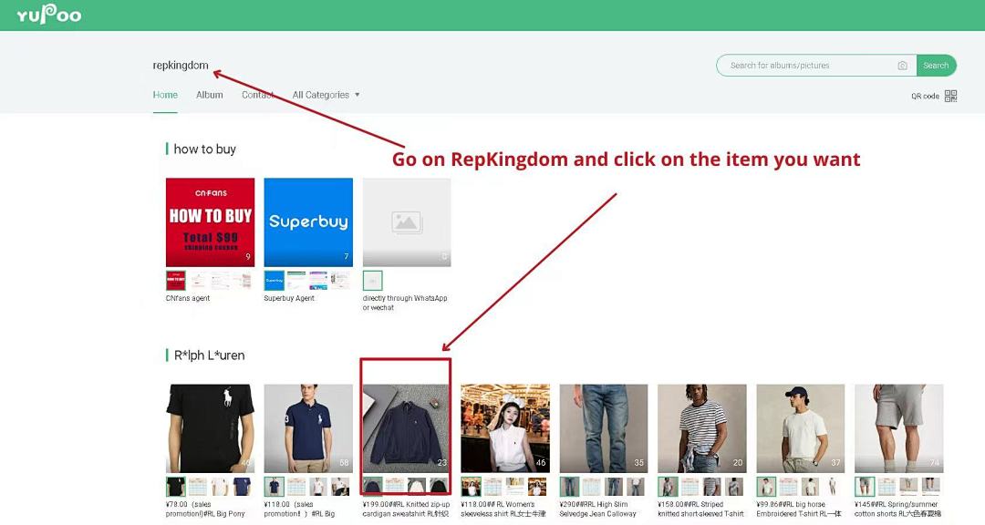Open the placeholder WhatsApp album cover

[407, 222]
